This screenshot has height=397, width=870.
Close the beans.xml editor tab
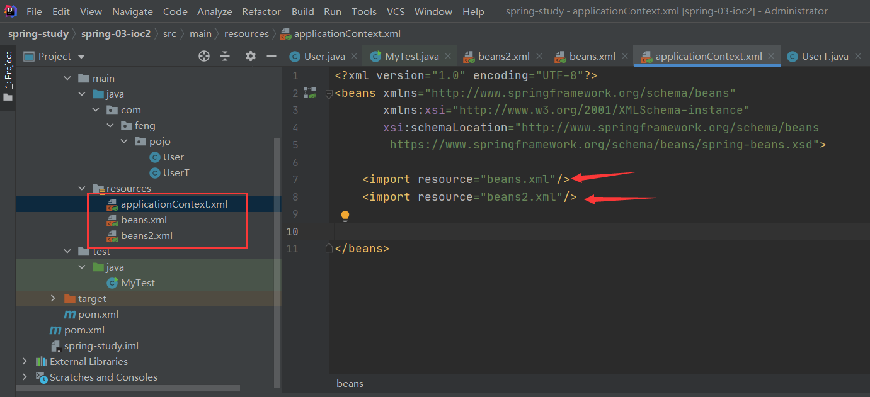coord(624,56)
